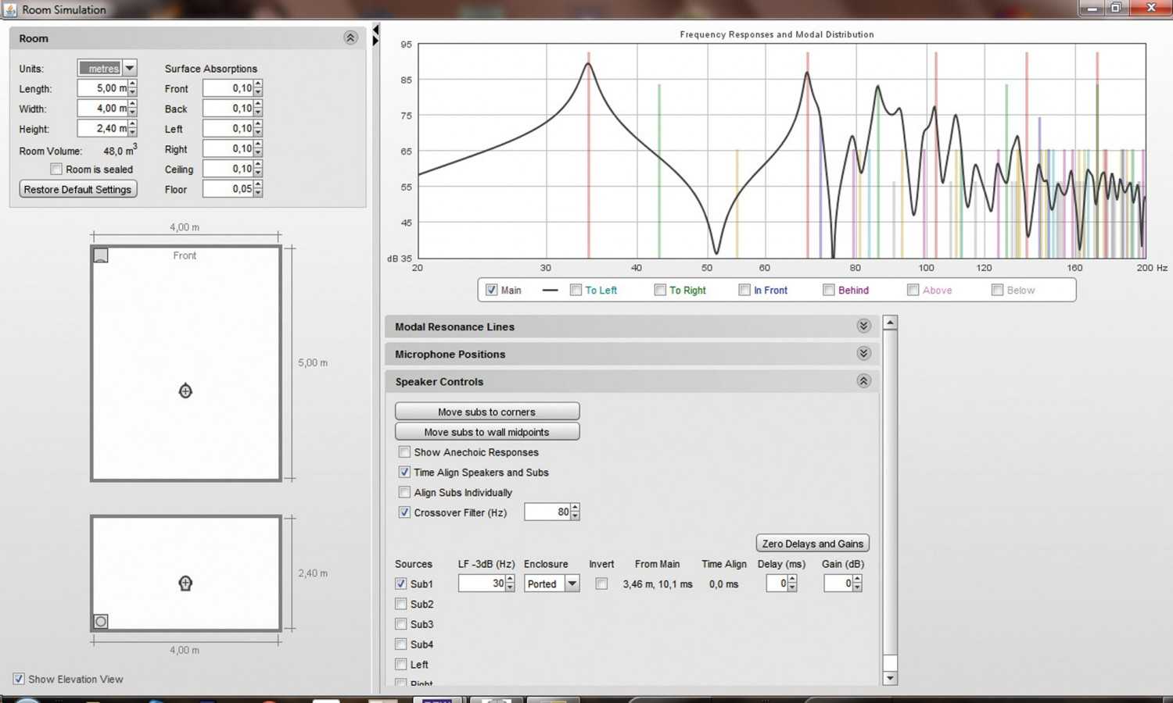Toggle the Sub1 Invert checkbox
Viewport: 1173px width, 703px height.
[x=601, y=583]
